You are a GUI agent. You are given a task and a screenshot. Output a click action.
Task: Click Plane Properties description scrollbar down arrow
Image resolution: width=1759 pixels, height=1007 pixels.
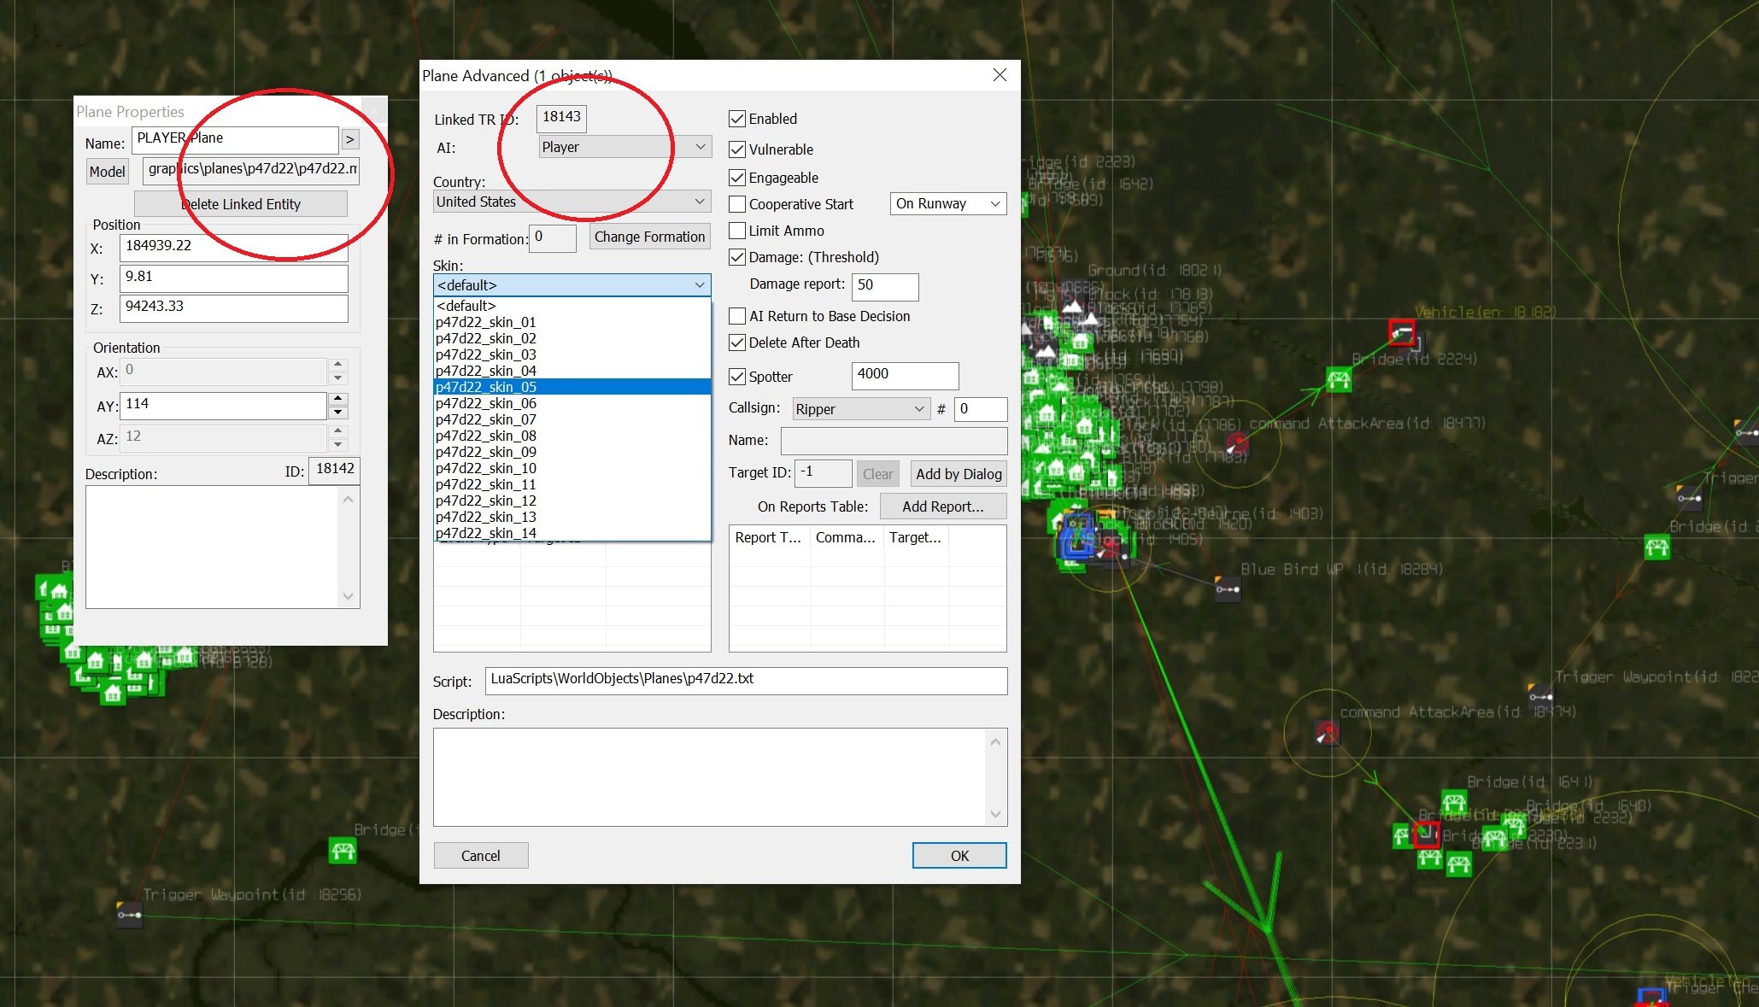(348, 596)
